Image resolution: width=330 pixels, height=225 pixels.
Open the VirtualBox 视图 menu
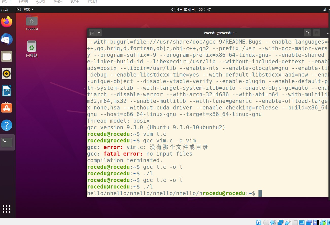(41, 2)
